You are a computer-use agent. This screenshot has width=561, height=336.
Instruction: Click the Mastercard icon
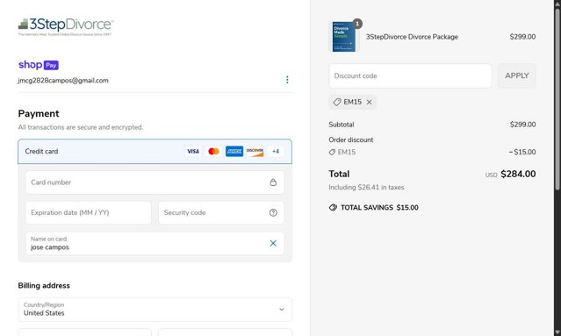213,151
